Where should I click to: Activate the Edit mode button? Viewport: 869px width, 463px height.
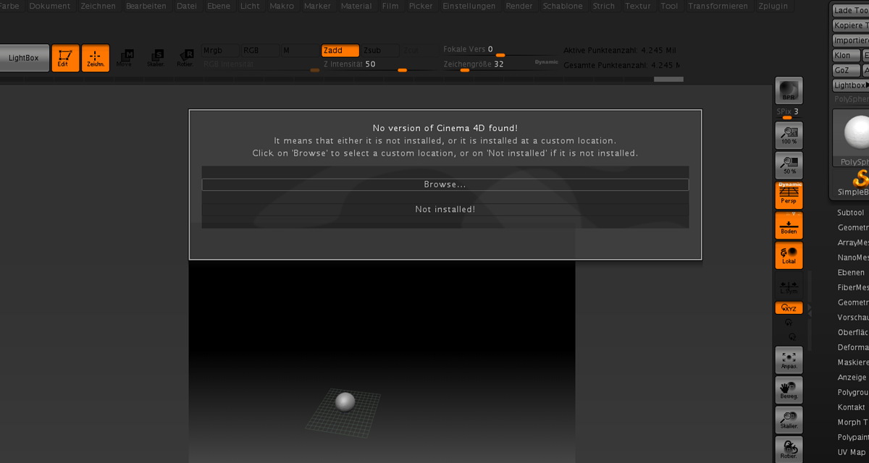[x=66, y=58]
